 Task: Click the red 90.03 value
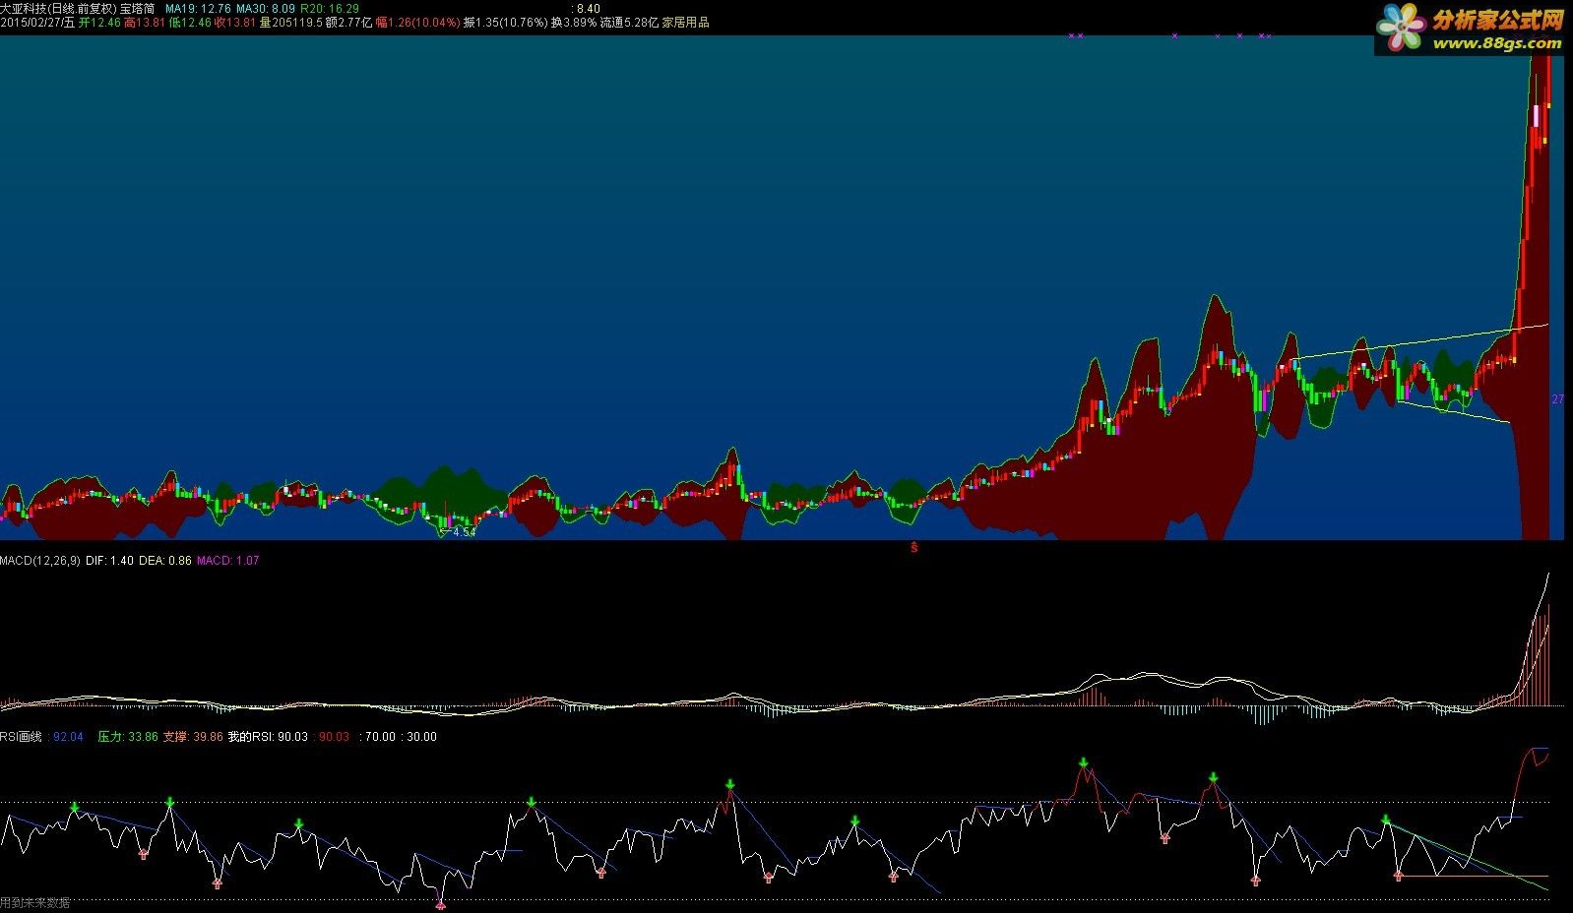coord(334,736)
